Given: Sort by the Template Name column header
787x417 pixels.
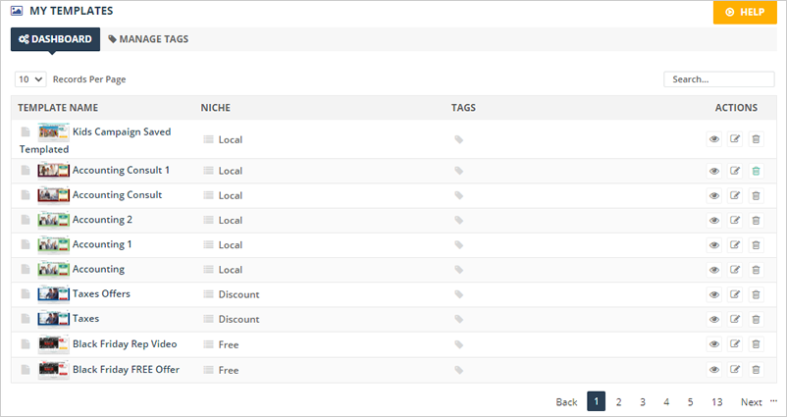Looking at the screenshot, I should [x=58, y=107].
